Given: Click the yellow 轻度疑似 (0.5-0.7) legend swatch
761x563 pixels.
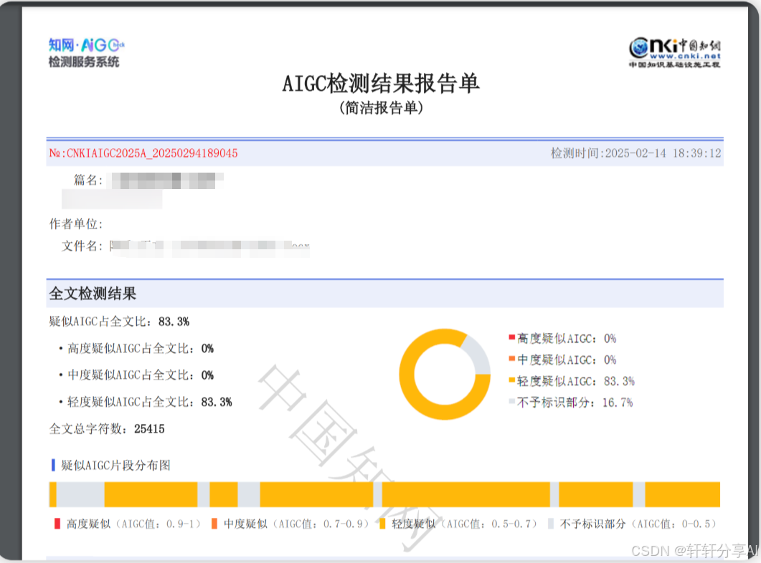Looking at the screenshot, I should (x=382, y=524).
